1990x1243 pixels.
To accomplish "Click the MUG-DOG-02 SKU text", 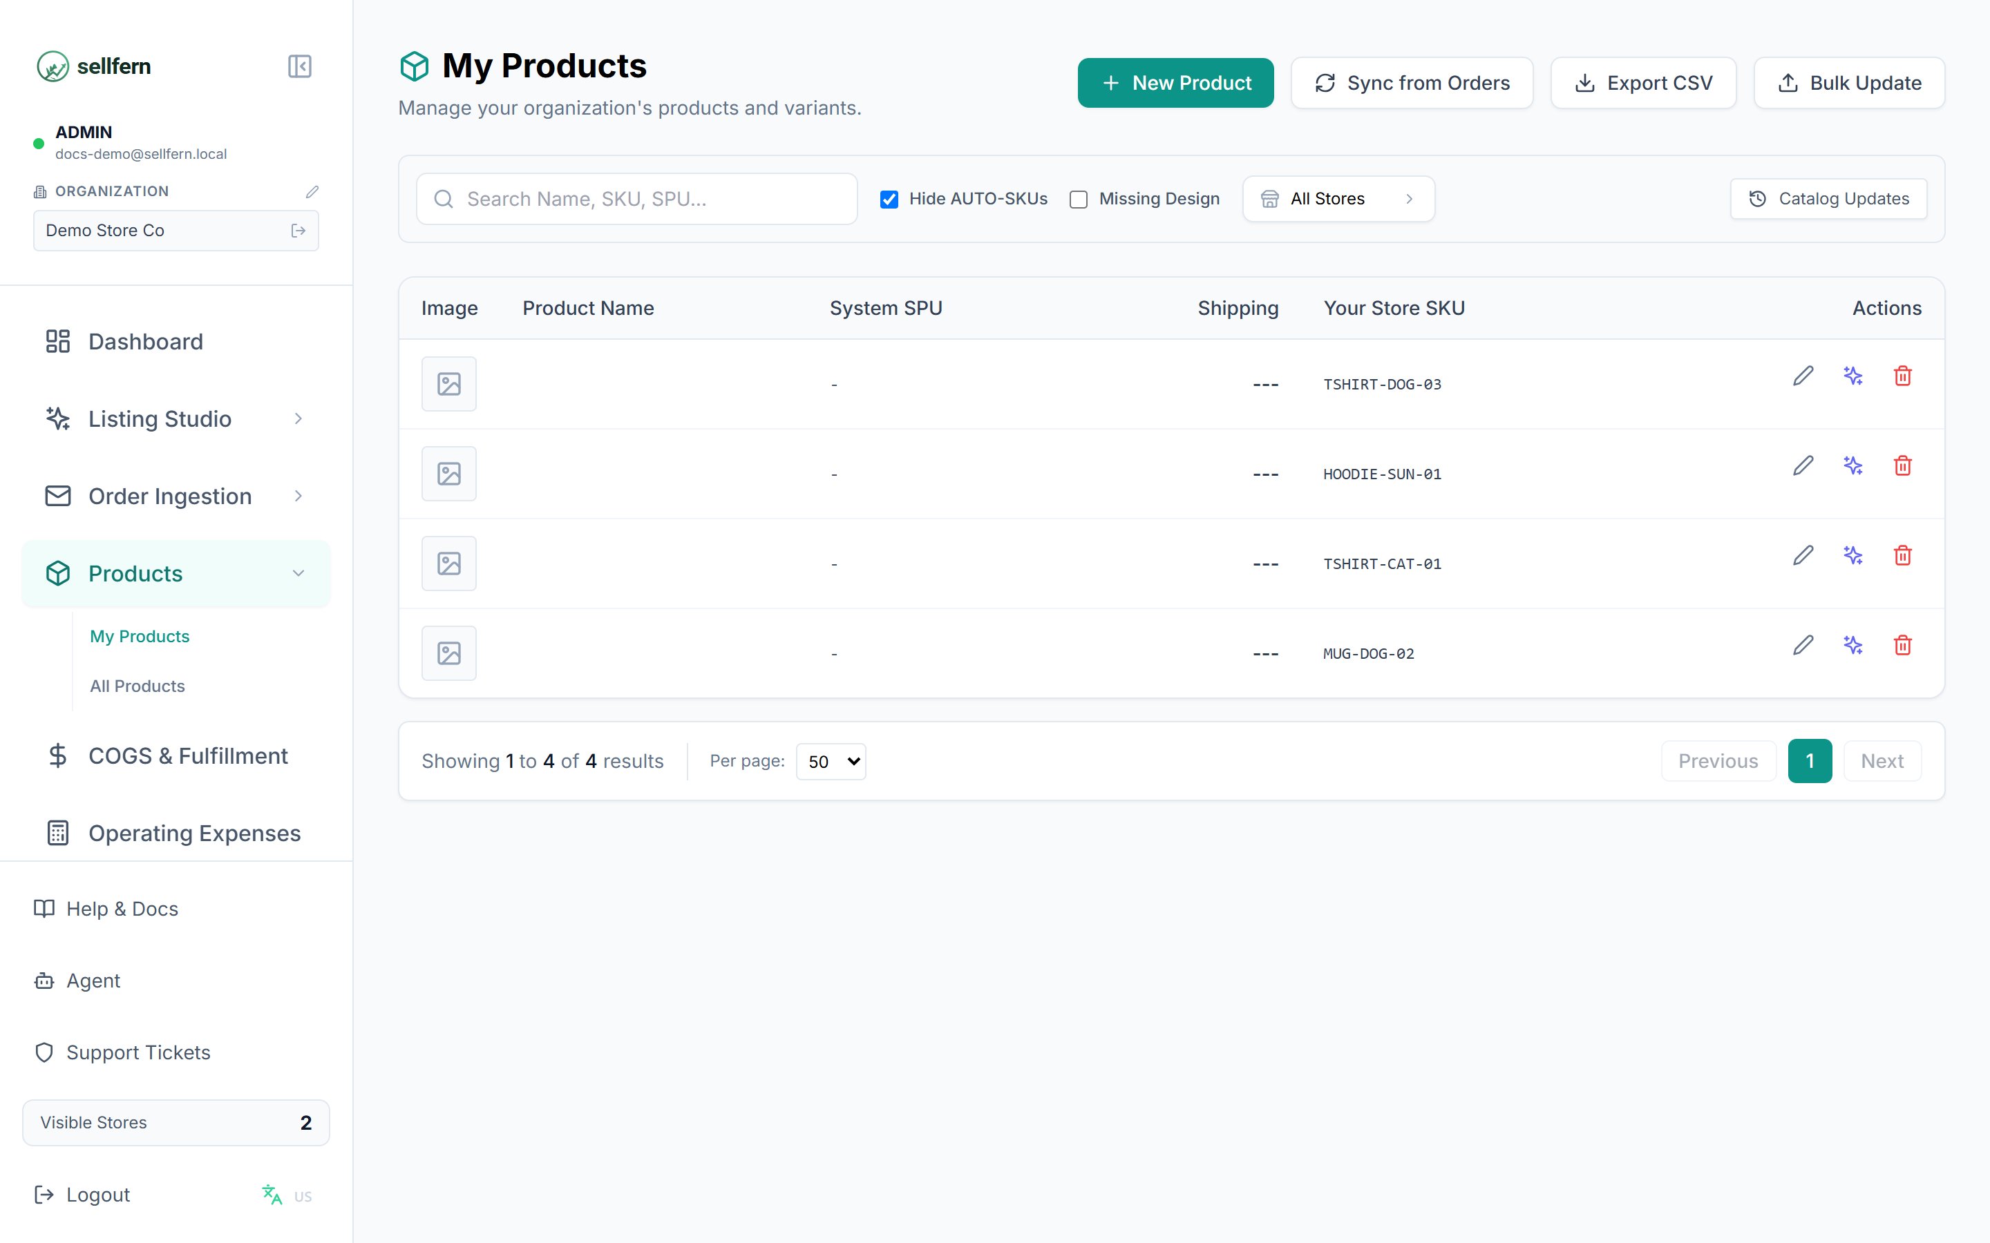I will tap(1368, 653).
